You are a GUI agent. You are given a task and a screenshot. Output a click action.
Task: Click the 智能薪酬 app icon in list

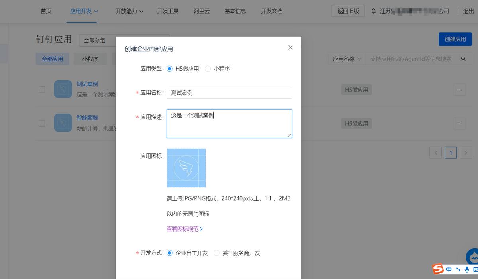point(63,123)
